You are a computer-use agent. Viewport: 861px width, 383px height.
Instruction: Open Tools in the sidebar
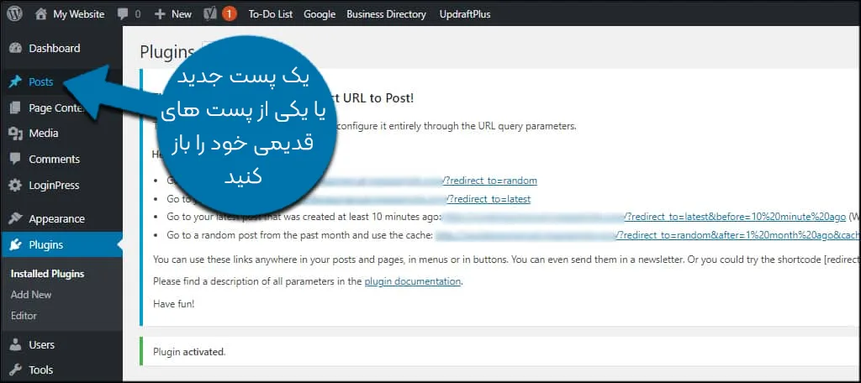(x=40, y=370)
